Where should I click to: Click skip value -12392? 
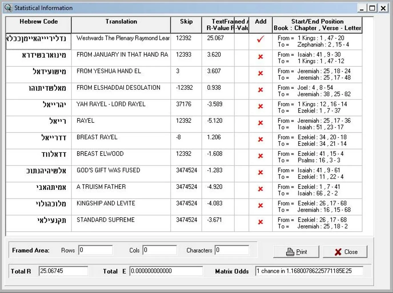pos(185,88)
